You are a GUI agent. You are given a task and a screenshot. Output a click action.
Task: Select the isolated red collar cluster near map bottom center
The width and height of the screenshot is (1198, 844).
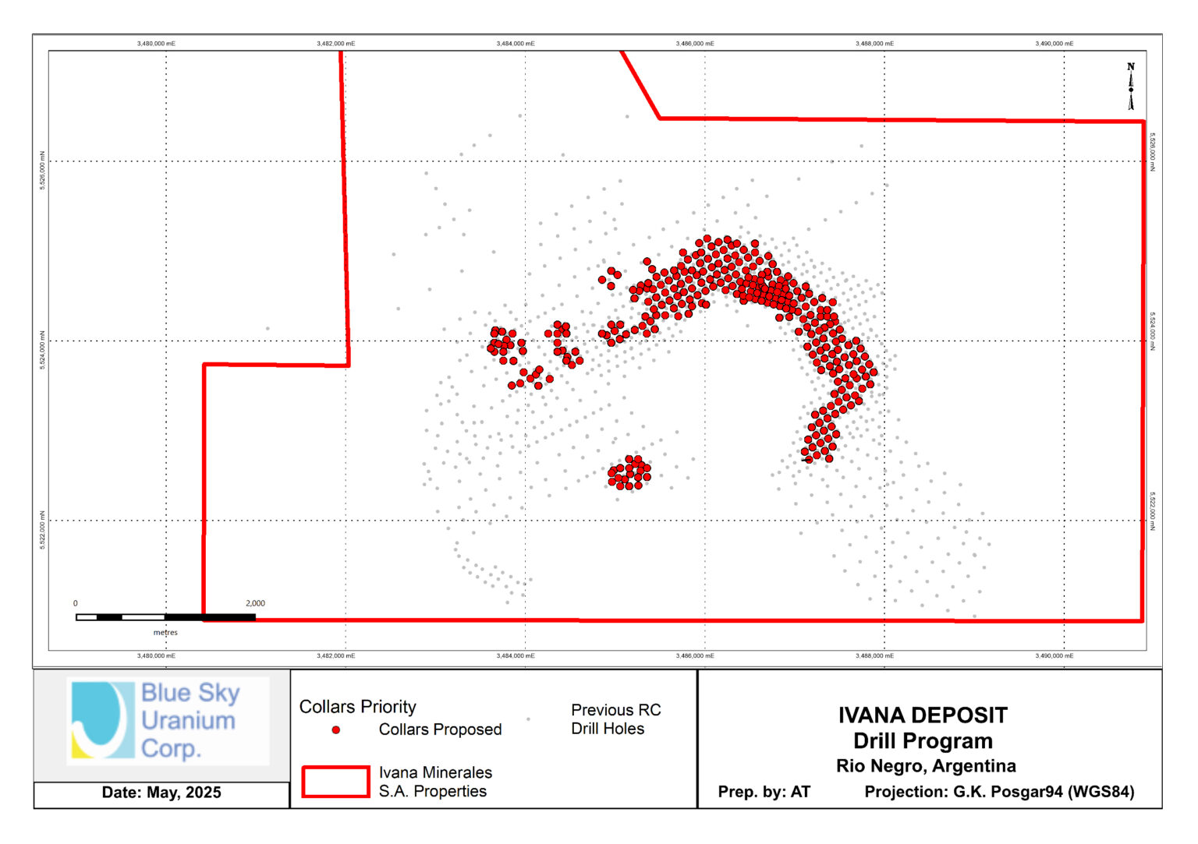click(629, 473)
